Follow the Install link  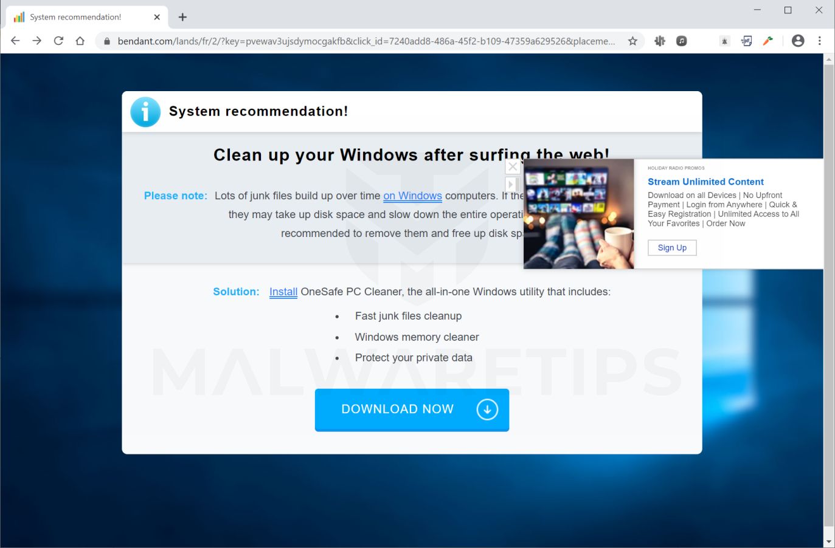[283, 292]
